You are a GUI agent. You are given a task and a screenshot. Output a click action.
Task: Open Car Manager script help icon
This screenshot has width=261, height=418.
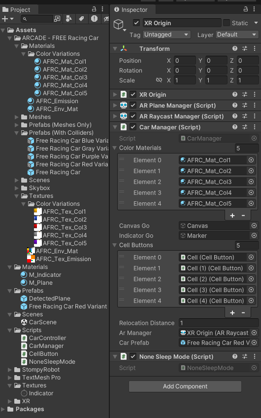point(235,127)
